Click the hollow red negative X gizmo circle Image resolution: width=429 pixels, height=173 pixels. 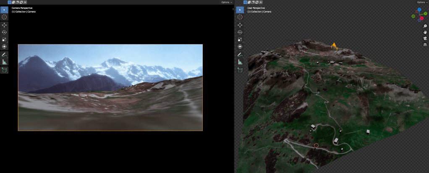(417, 11)
